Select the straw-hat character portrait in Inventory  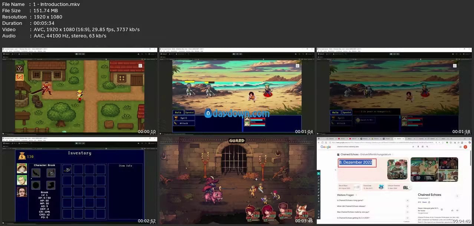pyautogui.click(x=22, y=168)
